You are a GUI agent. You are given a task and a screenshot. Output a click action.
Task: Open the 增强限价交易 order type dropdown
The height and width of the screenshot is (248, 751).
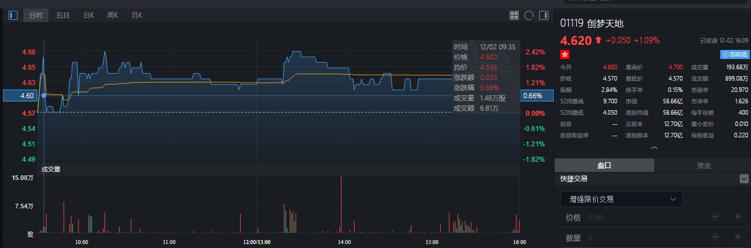621,199
